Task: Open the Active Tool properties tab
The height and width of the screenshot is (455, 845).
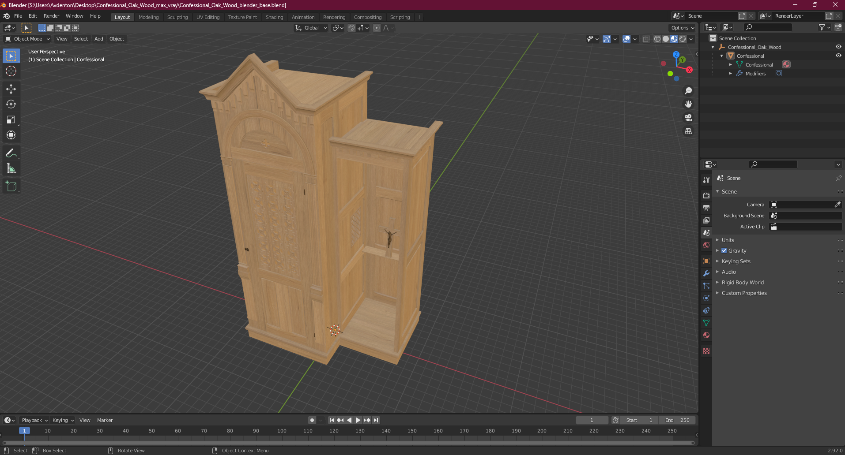Action: pyautogui.click(x=706, y=179)
